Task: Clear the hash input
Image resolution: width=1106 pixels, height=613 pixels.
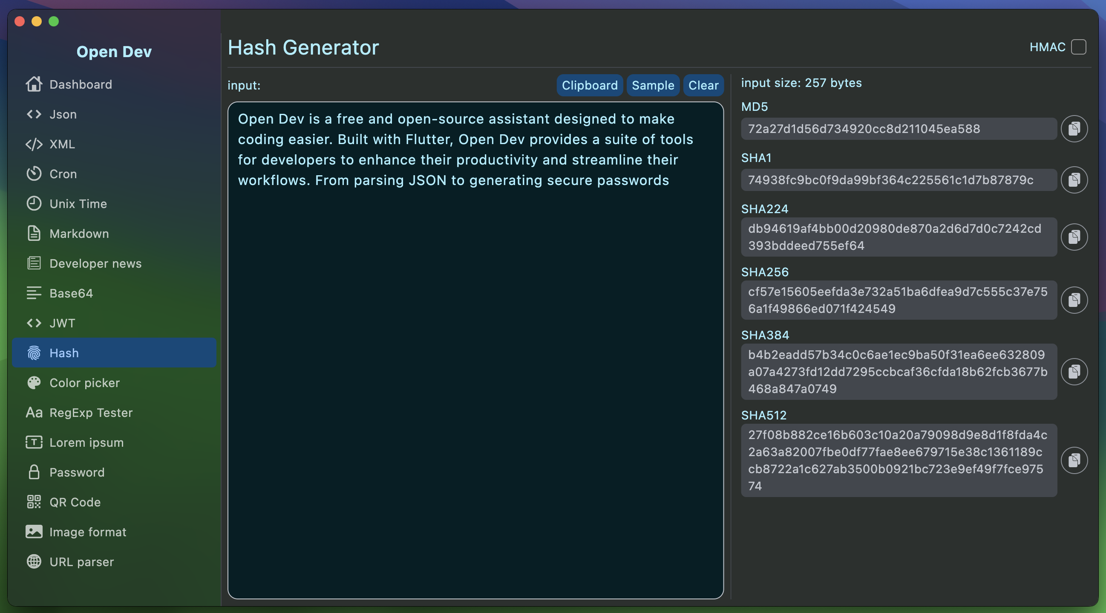Action: [703, 85]
